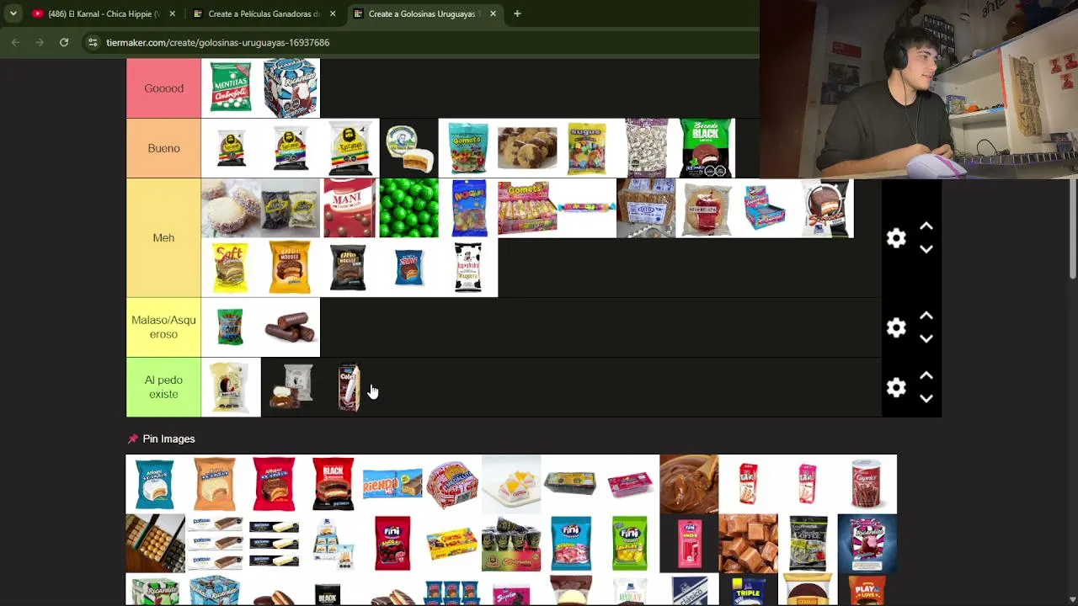Viewport: 1078px width, 606px height.
Task: Select the Riendo bar in image pool
Action: (392, 484)
